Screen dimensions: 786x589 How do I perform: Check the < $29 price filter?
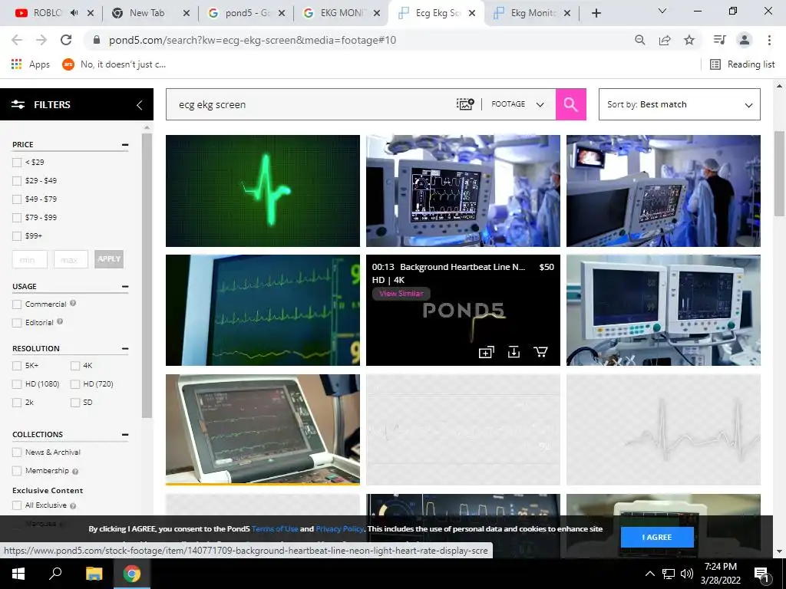click(x=17, y=163)
